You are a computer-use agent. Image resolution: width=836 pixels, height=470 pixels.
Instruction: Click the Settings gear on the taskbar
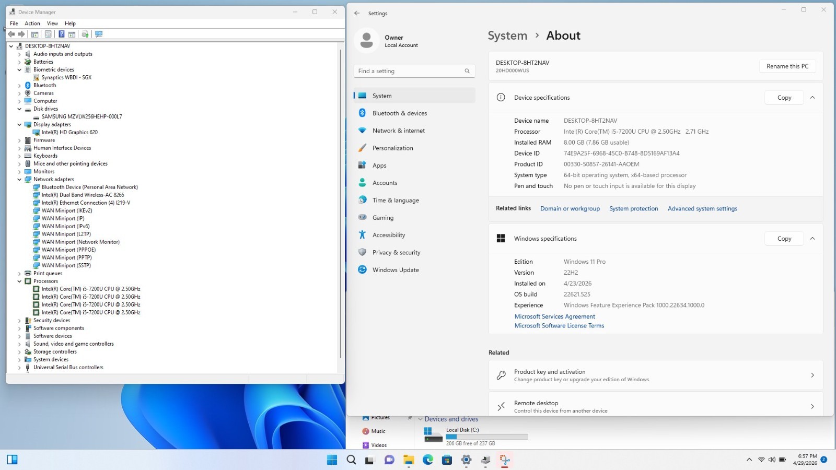(x=466, y=460)
